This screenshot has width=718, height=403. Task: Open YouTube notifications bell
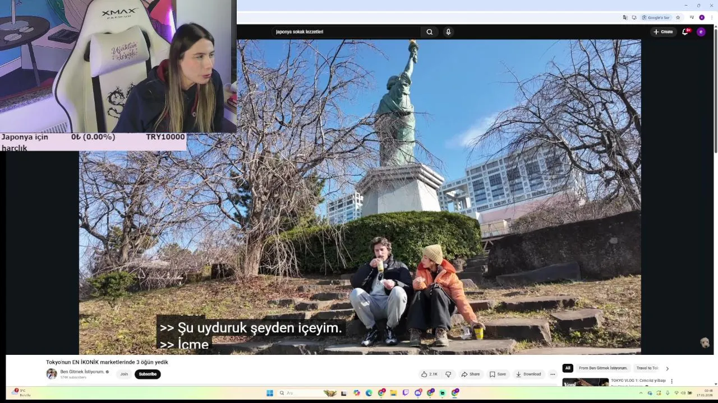(x=685, y=32)
